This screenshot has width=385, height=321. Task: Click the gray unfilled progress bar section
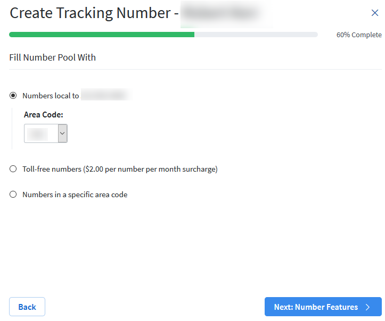click(x=256, y=35)
